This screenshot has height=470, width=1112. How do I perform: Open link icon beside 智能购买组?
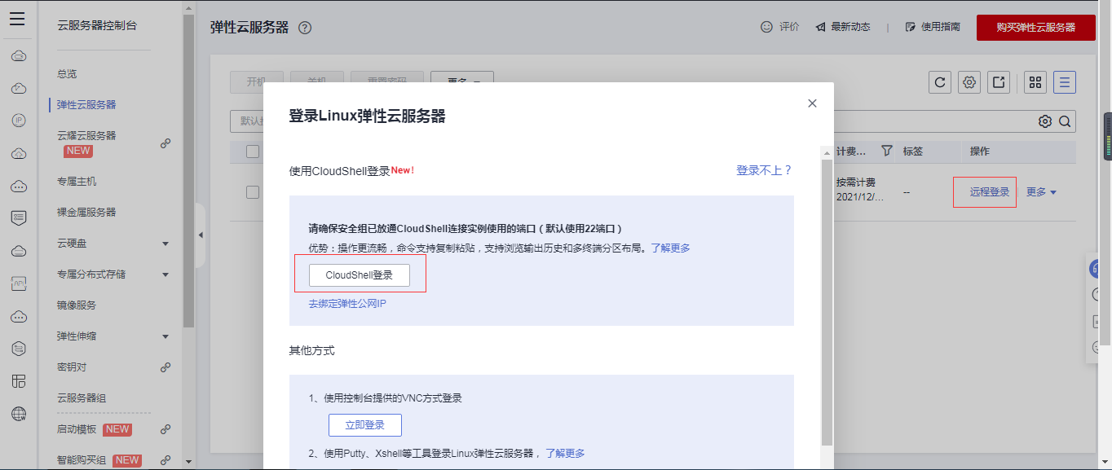[165, 460]
